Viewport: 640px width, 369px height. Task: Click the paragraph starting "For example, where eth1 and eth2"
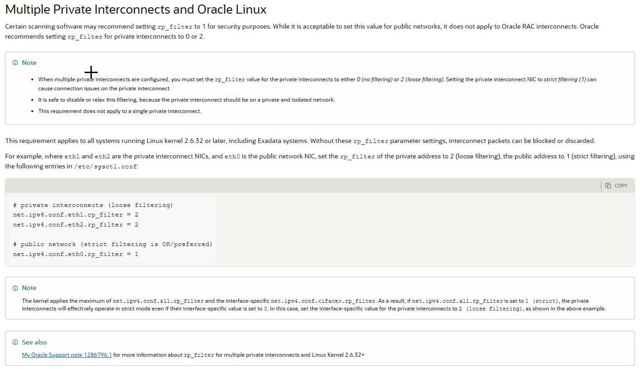320,161
